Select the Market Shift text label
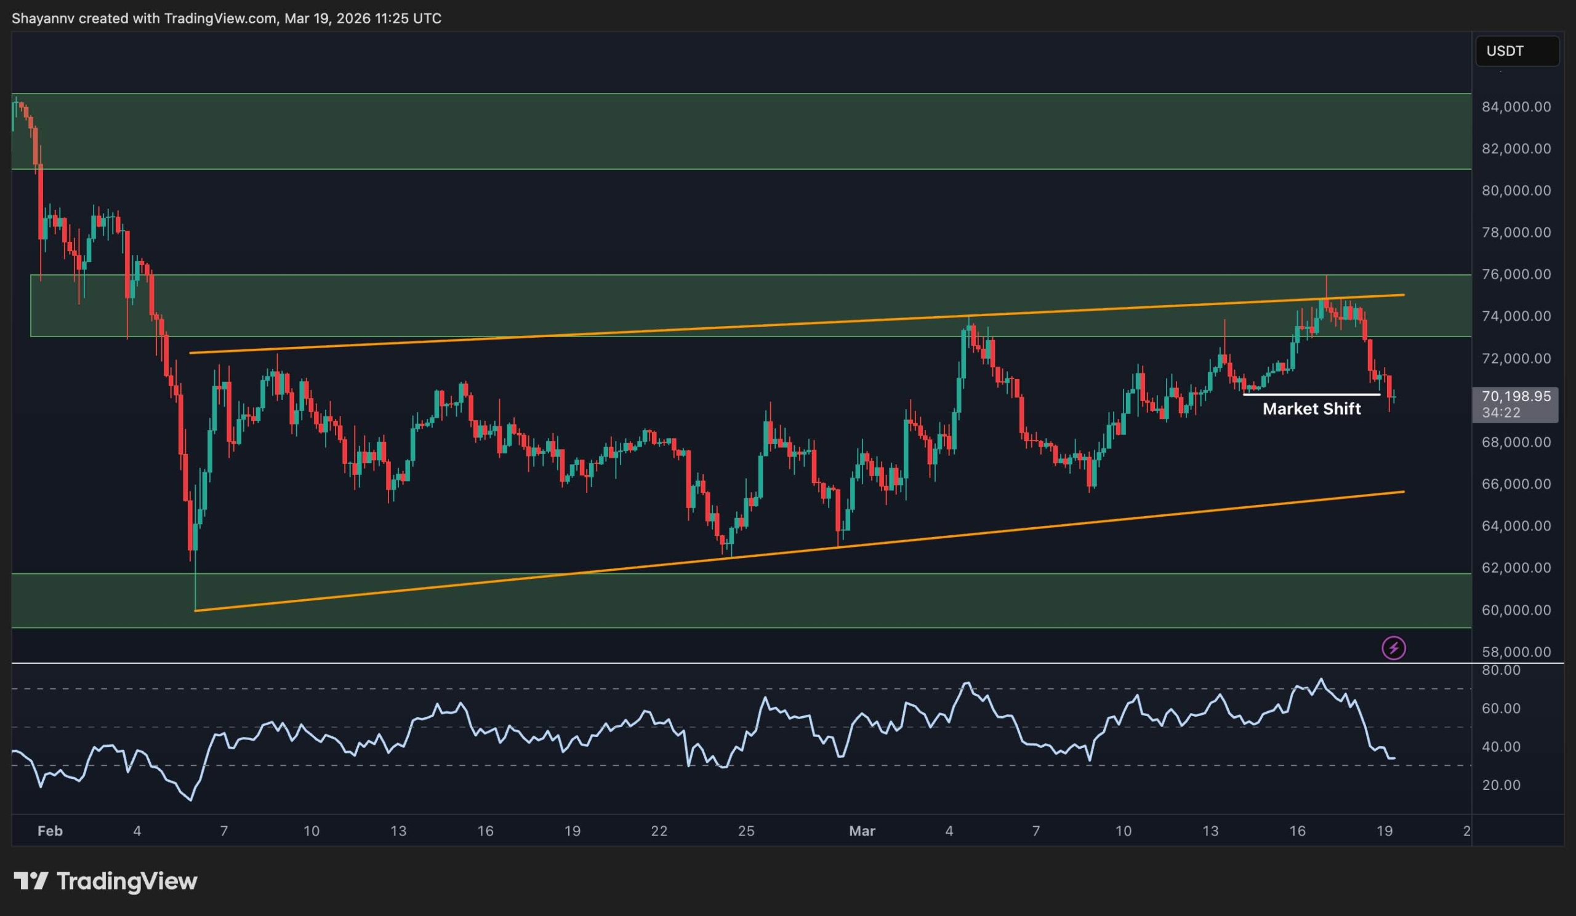This screenshot has height=916, width=1576. [1311, 408]
